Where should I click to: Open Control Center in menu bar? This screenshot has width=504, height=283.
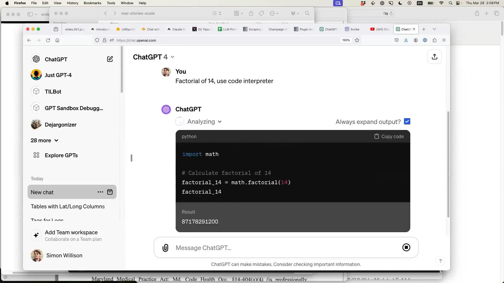click(458, 3)
